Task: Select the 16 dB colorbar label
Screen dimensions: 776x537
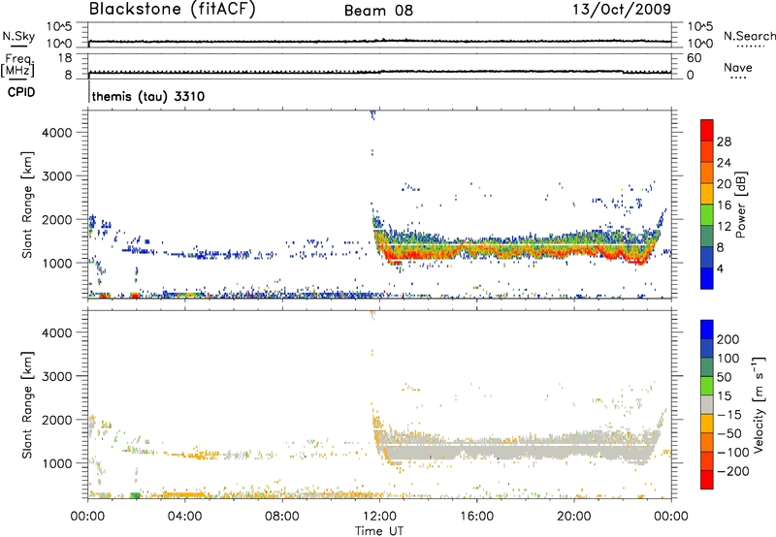Action: click(x=724, y=205)
